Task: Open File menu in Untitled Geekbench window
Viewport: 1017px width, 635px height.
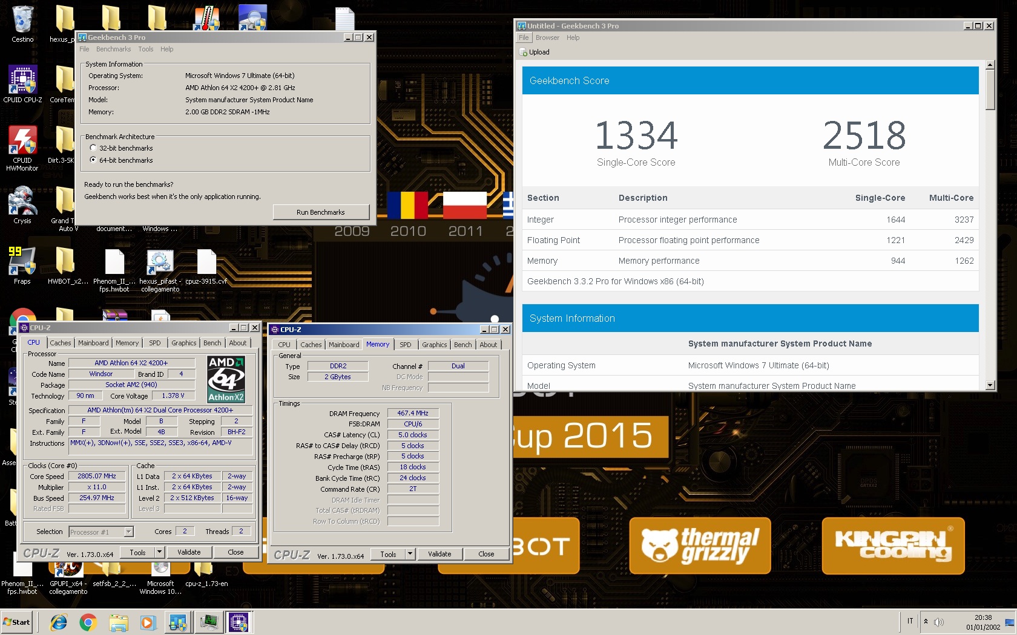Action: [x=524, y=37]
